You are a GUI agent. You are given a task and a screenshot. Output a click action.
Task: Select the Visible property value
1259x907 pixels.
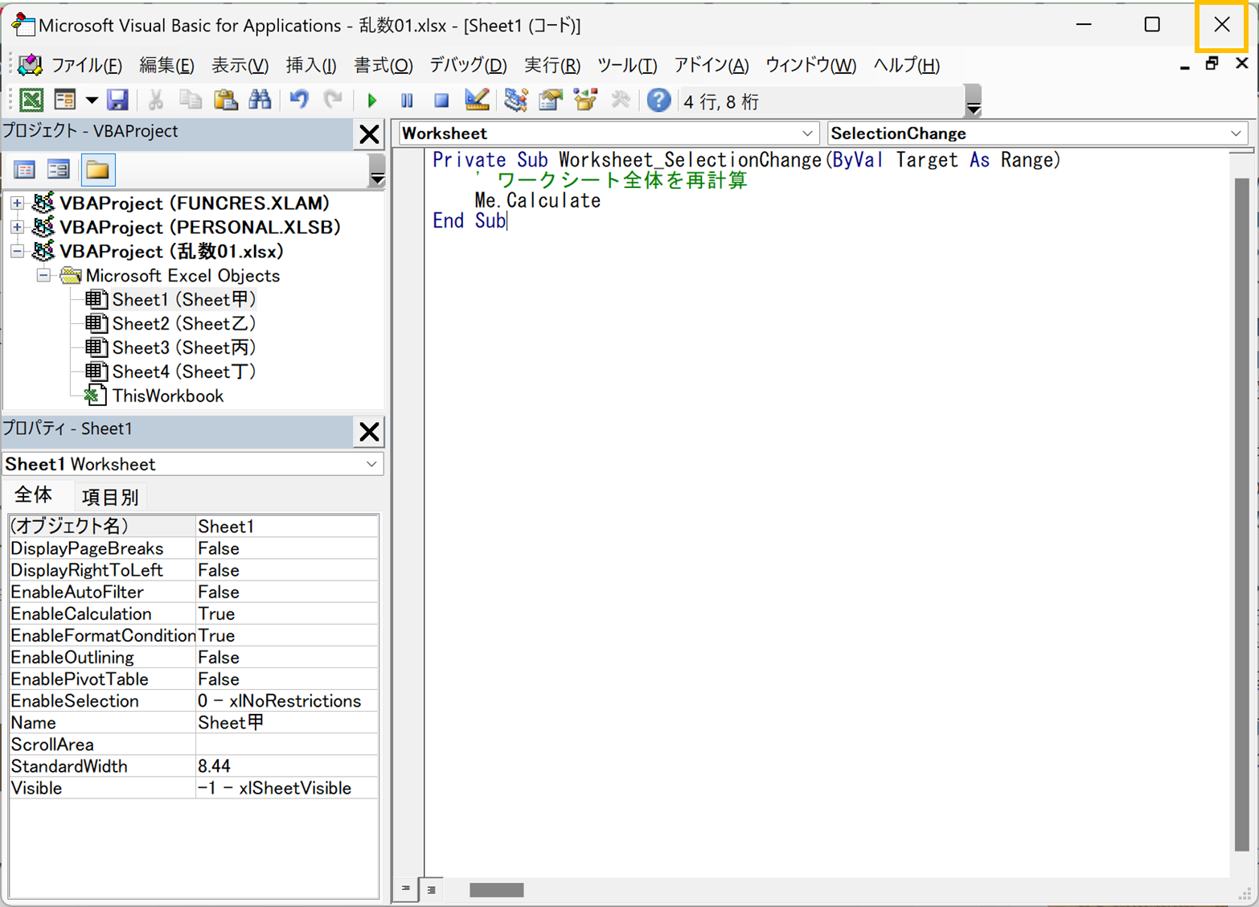click(x=287, y=788)
